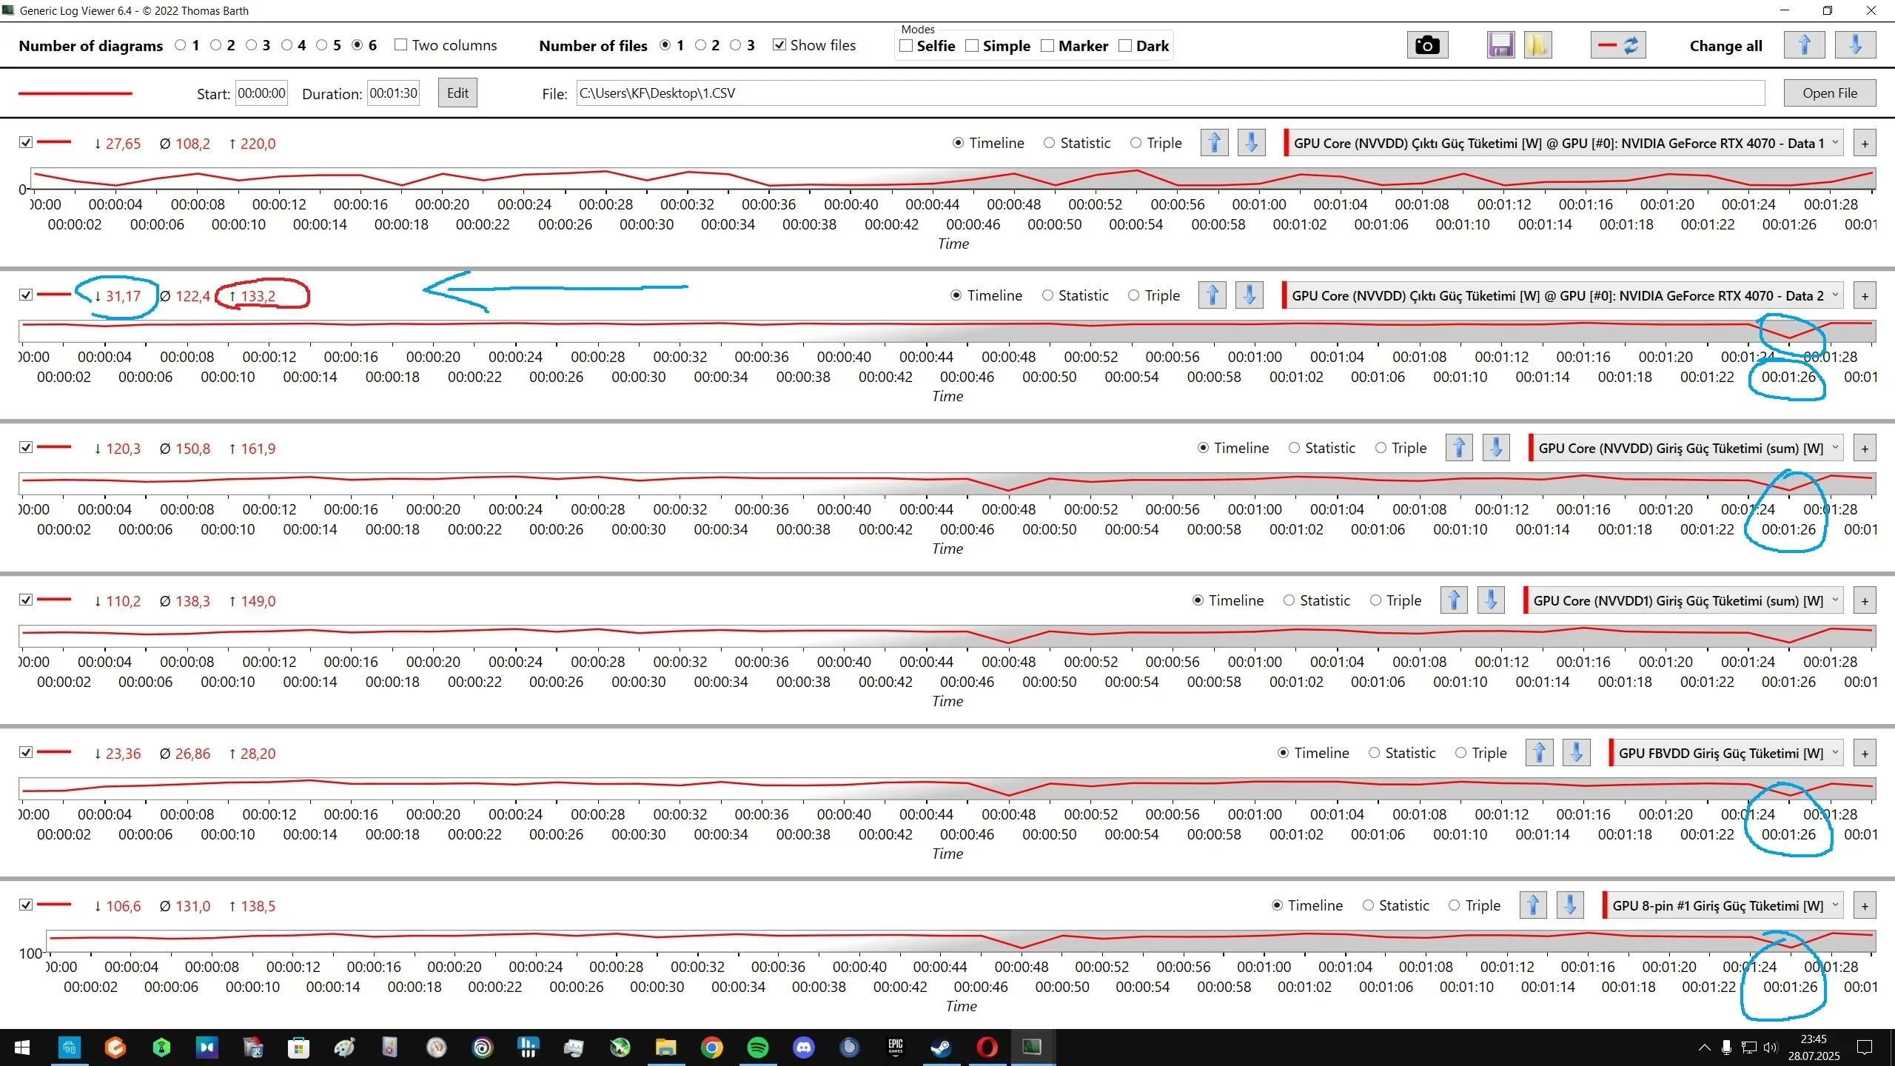Viewport: 1895px width, 1066px height.
Task: Select Statistic view for Data 2 diagram
Action: (x=1047, y=295)
